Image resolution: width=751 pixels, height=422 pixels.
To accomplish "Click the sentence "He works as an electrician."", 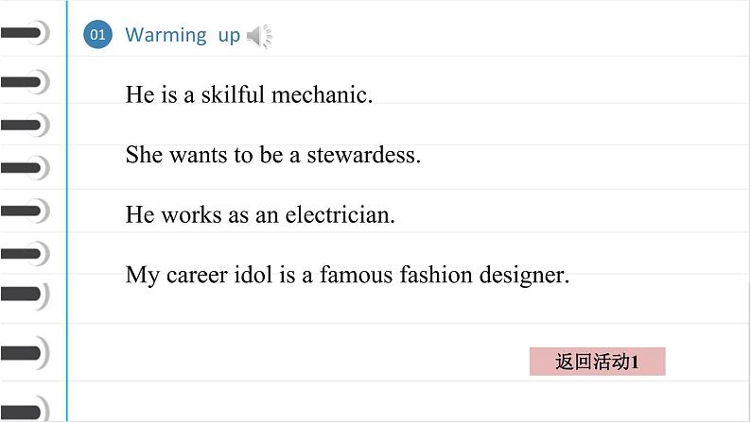I will (260, 214).
